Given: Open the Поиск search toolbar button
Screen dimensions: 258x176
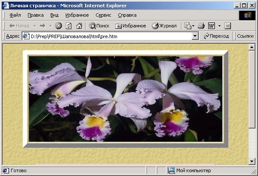Looking at the screenshot, I should 99,26.
